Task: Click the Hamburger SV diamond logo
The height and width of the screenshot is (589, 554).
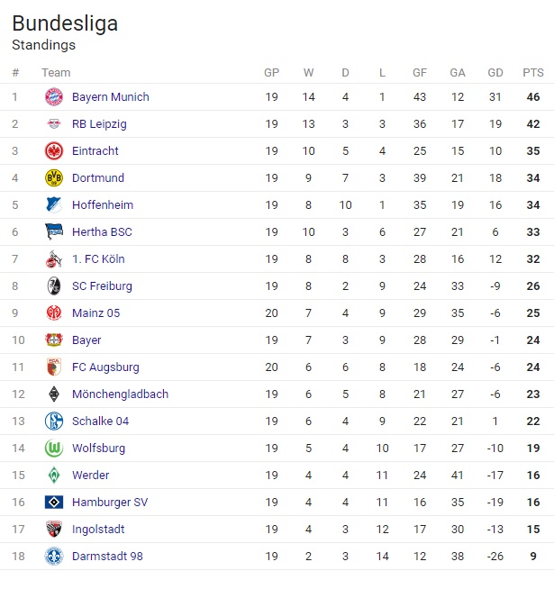Action: pos(54,503)
